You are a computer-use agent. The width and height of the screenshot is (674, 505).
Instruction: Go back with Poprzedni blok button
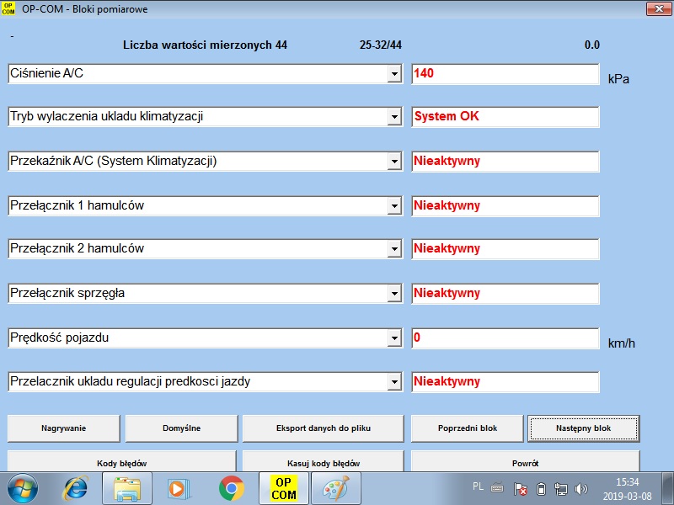tap(468, 428)
